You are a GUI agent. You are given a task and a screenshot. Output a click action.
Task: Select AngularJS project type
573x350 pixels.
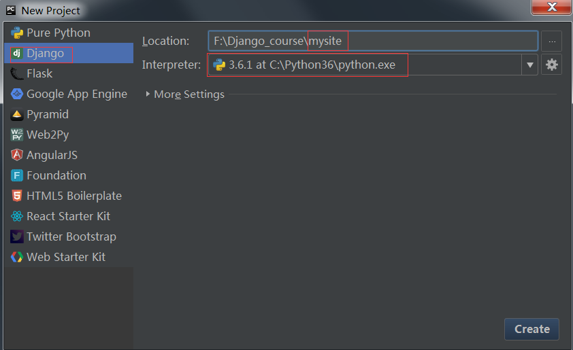pos(69,155)
